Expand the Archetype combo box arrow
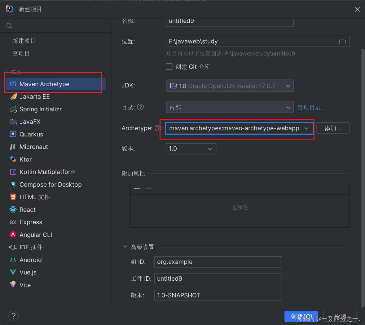The height and width of the screenshot is (325, 365). [x=306, y=128]
